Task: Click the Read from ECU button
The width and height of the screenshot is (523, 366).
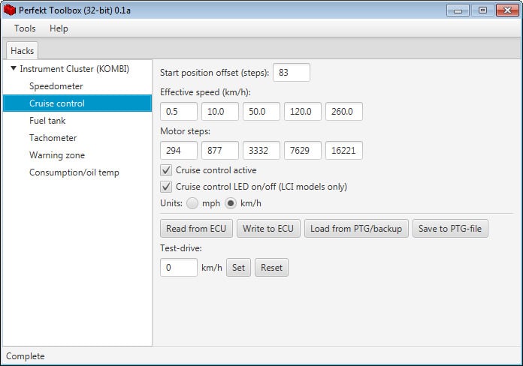Action: [x=196, y=229]
